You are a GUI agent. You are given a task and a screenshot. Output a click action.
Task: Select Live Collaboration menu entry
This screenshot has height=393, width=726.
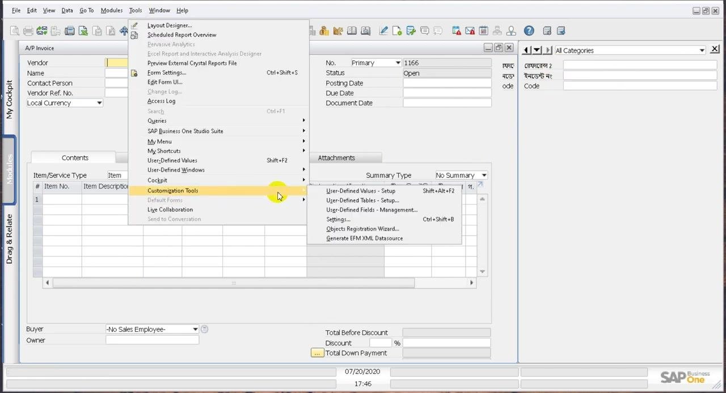[170, 210]
